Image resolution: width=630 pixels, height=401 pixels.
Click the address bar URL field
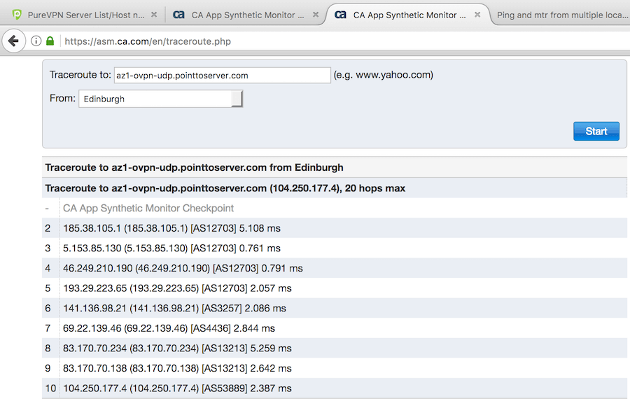(x=346, y=41)
